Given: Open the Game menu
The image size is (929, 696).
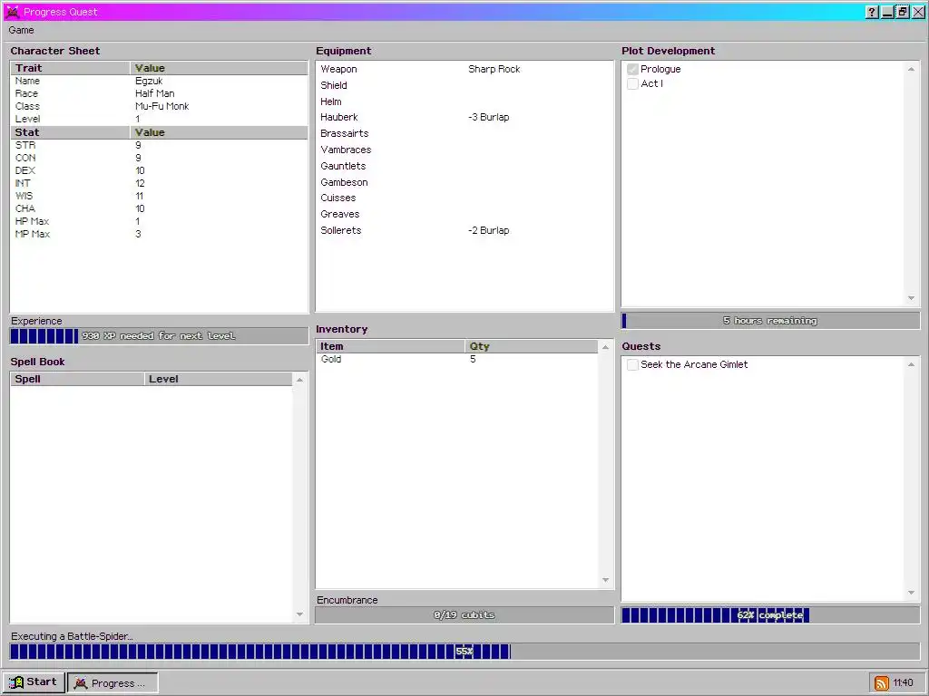Looking at the screenshot, I should [22, 30].
